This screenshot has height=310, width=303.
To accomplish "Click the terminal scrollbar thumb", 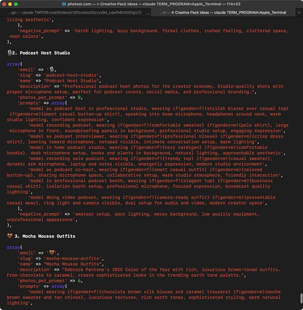I will [x=301, y=298].
